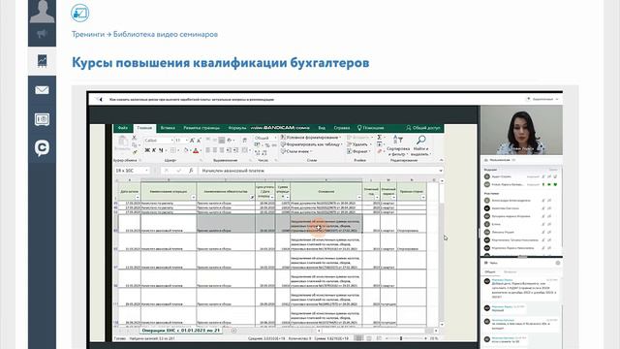Open Стили ячеек menu
The height and width of the screenshot is (349, 620).
click(x=296, y=151)
